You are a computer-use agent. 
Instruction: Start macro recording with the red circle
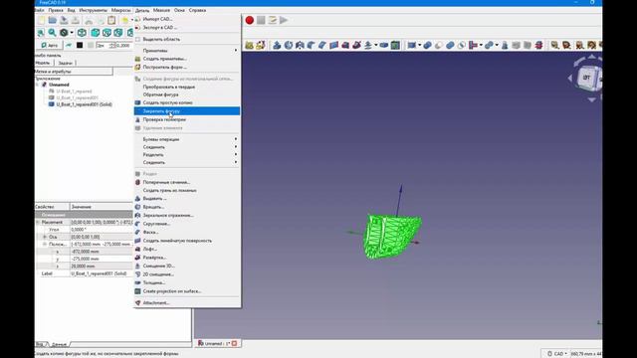(250, 20)
